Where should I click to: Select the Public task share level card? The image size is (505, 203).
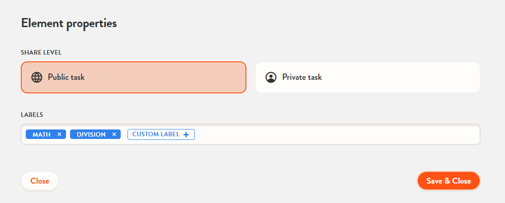click(x=133, y=77)
